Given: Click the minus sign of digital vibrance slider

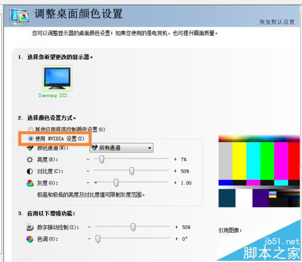Looking at the screenshot, I should (89, 227).
